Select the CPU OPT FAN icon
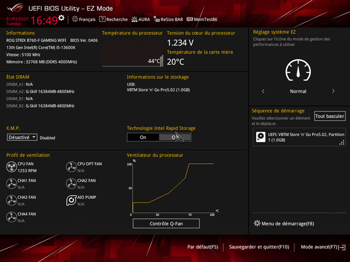The image size is (350, 262). pyautogui.click(x=71, y=167)
